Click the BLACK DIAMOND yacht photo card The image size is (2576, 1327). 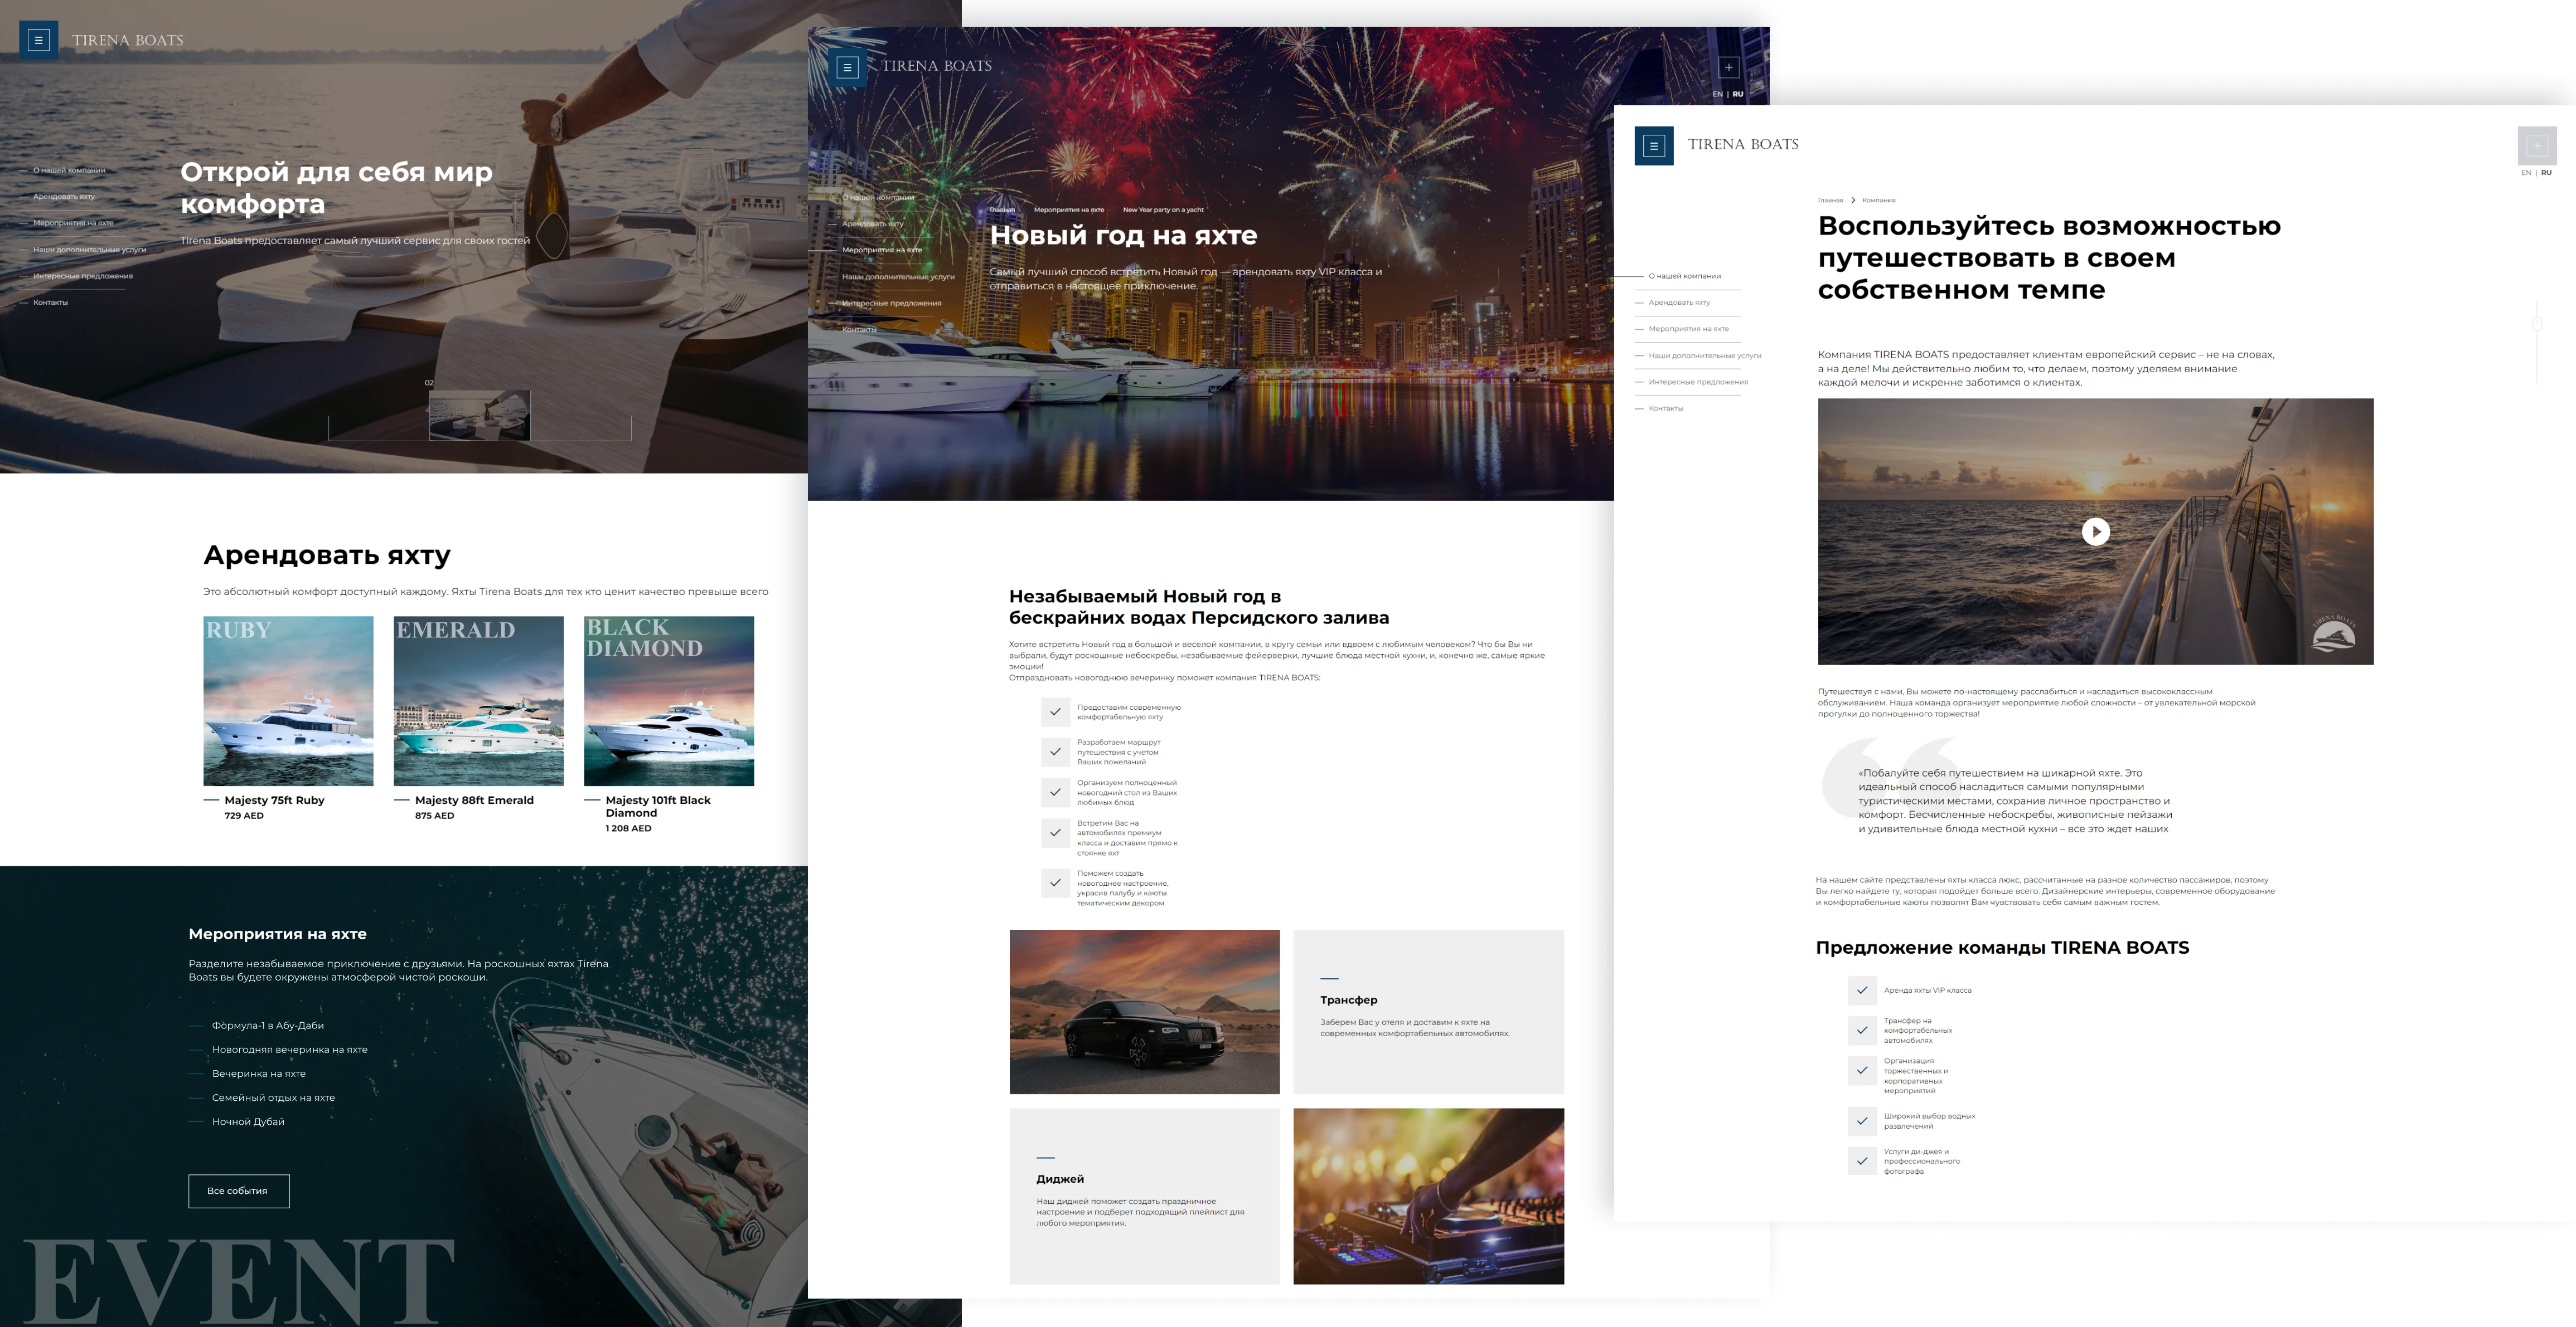[669, 700]
